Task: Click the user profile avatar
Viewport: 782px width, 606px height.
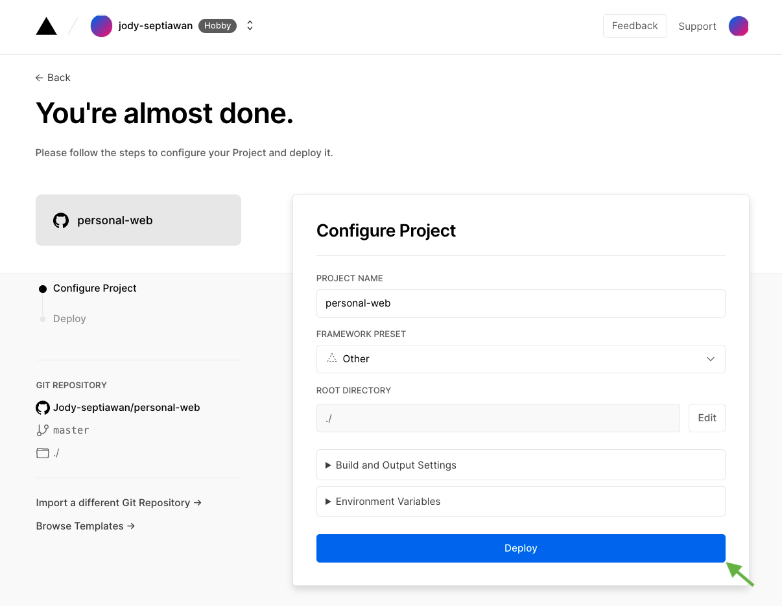Action: 739,26
